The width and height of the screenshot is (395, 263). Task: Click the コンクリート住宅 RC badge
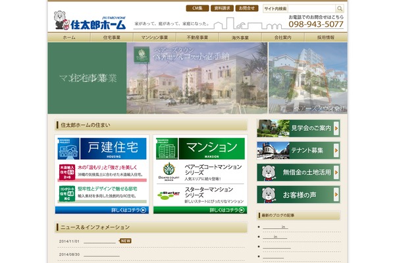click(x=66, y=193)
